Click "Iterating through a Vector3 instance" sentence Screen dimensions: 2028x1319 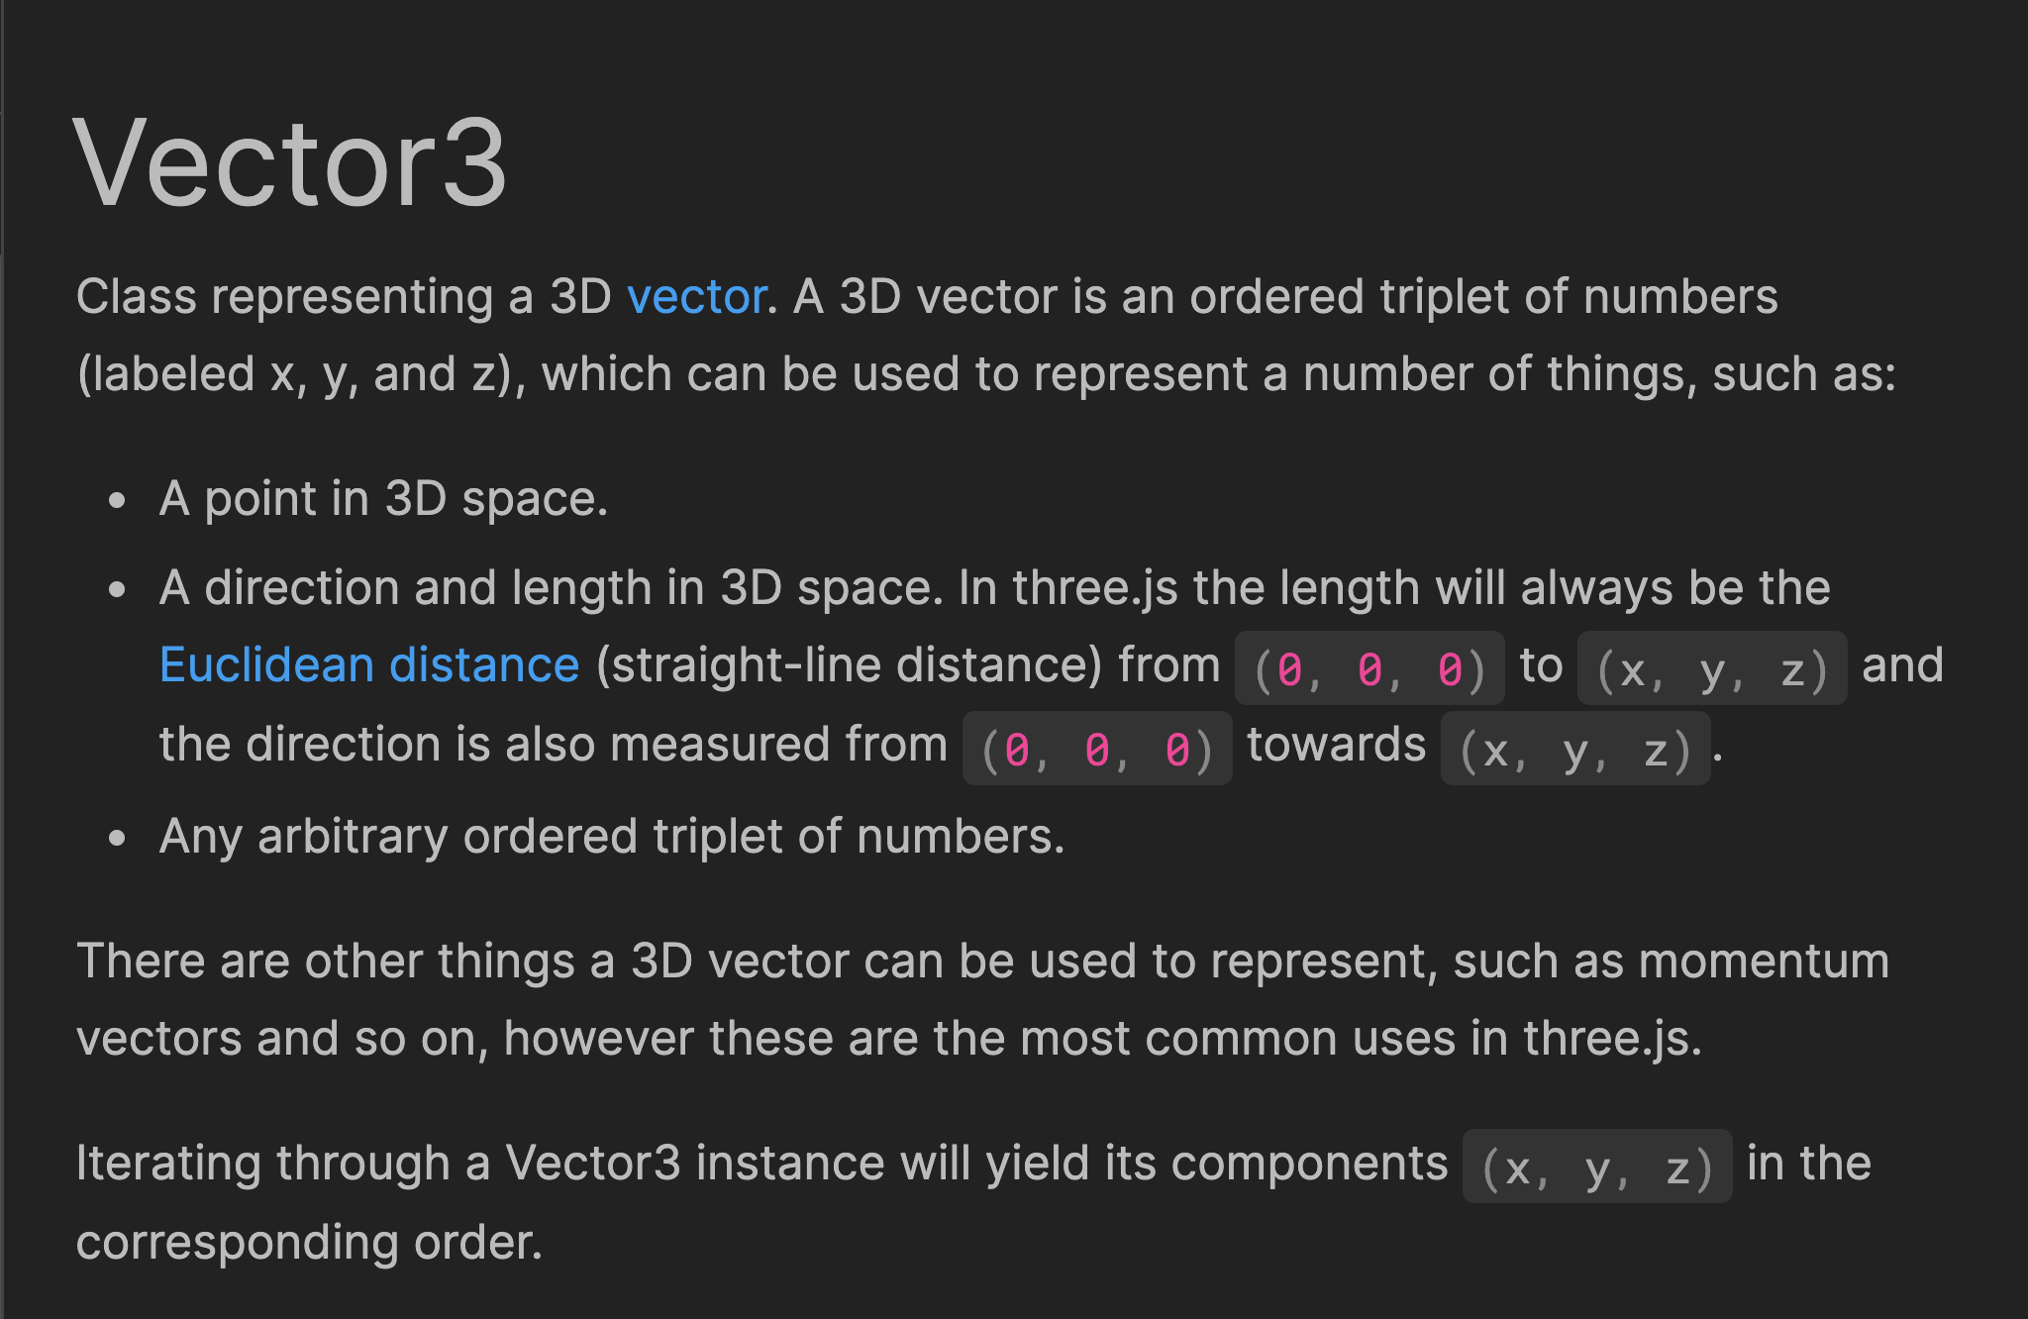point(480,1163)
